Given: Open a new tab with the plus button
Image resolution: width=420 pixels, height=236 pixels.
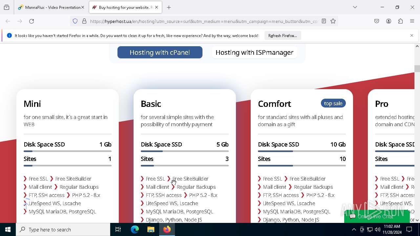Looking at the screenshot, I should (169, 7).
